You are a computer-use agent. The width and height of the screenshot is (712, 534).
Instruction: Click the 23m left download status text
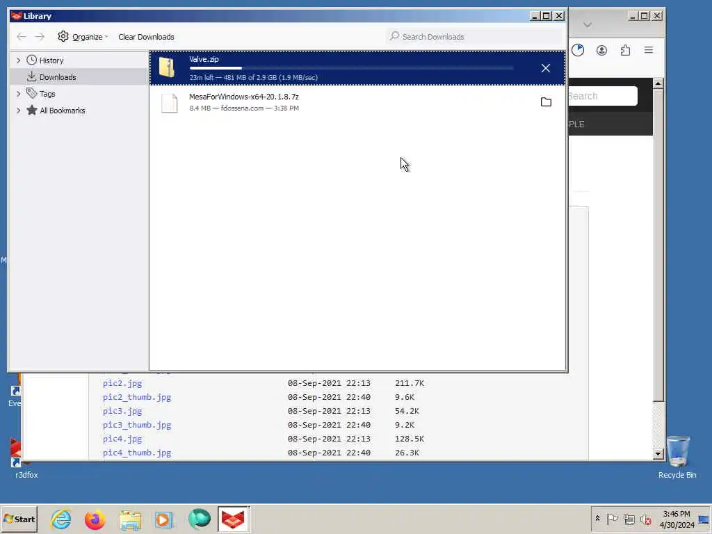point(253,78)
